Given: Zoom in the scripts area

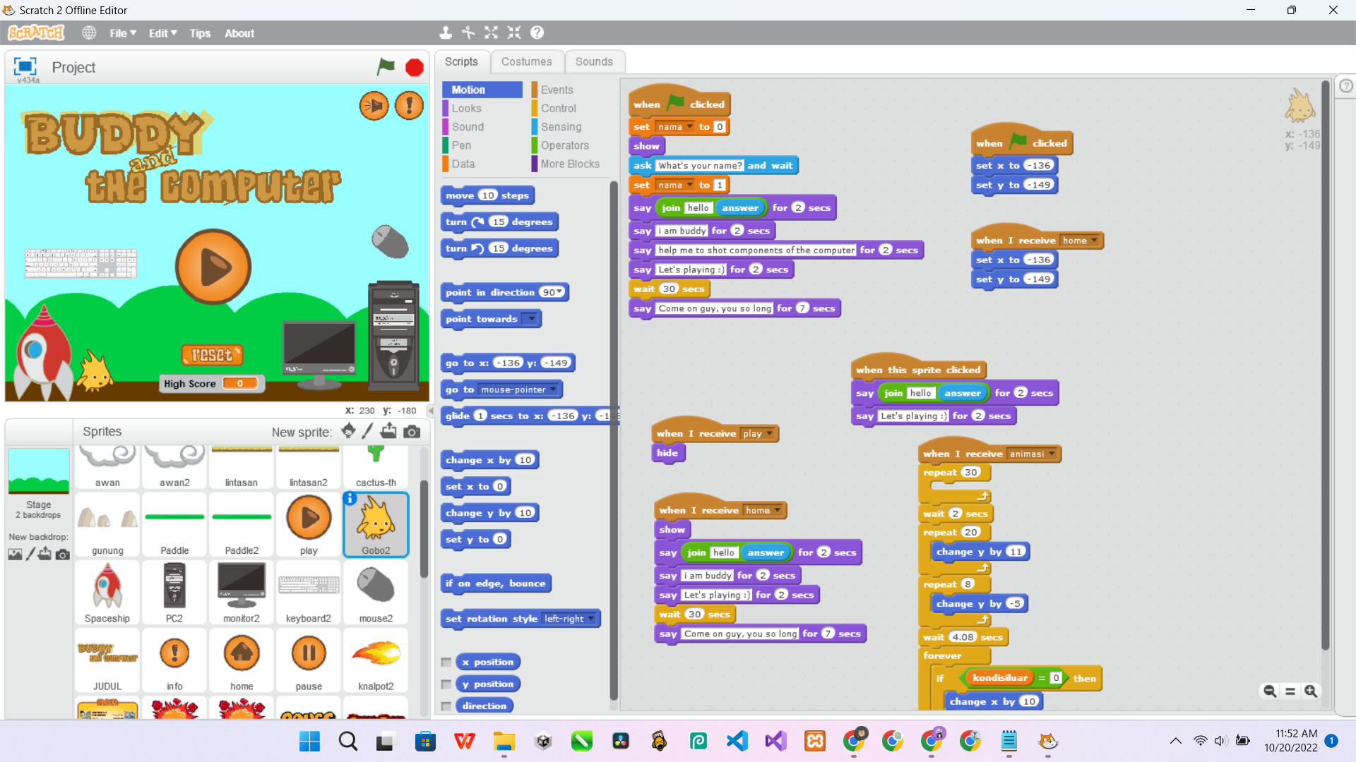Looking at the screenshot, I should pos(1311,691).
